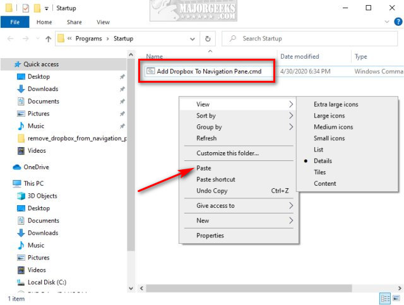Screen dimensions: 404x305
Task: Click the Help question mark icon
Action: pyautogui.click(x=398, y=22)
